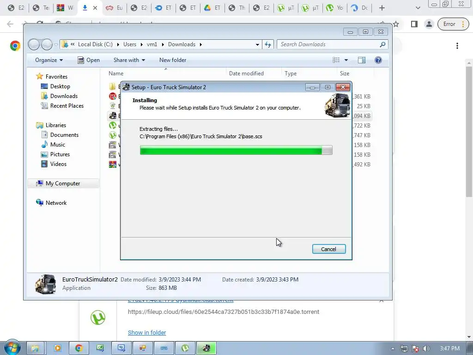This screenshot has height=355, width=473.
Task: Click the Explorer Forward navigation button
Action: click(47, 45)
